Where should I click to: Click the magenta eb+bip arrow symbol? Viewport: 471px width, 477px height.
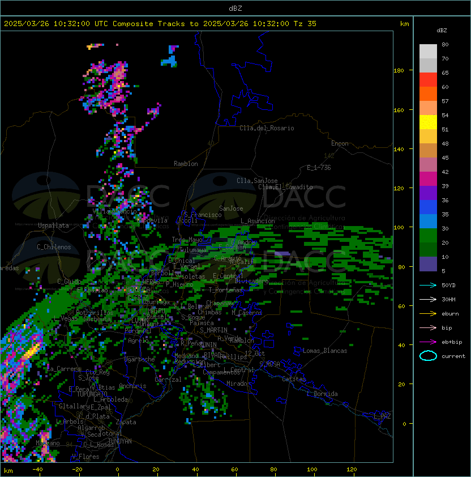(428, 342)
